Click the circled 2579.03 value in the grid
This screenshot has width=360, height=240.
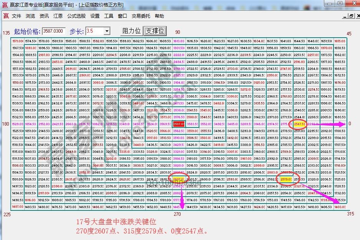coord(285,179)
